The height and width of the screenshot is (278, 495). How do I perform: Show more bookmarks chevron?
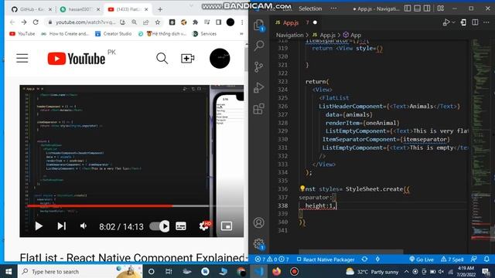point(241,33)
